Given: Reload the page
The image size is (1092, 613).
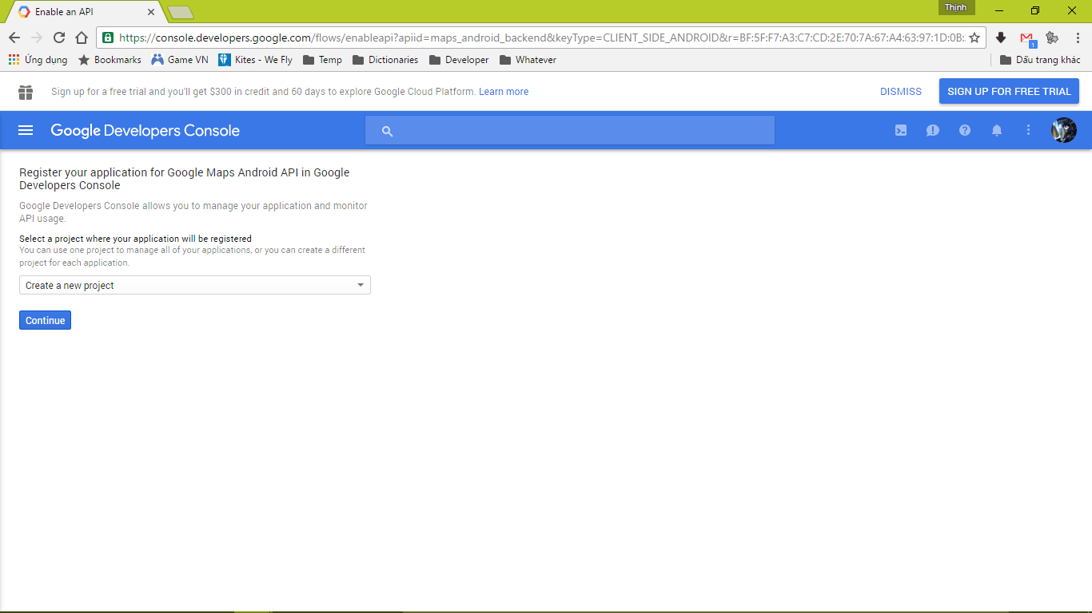Looking at the screenshot, I should point(59,38).
